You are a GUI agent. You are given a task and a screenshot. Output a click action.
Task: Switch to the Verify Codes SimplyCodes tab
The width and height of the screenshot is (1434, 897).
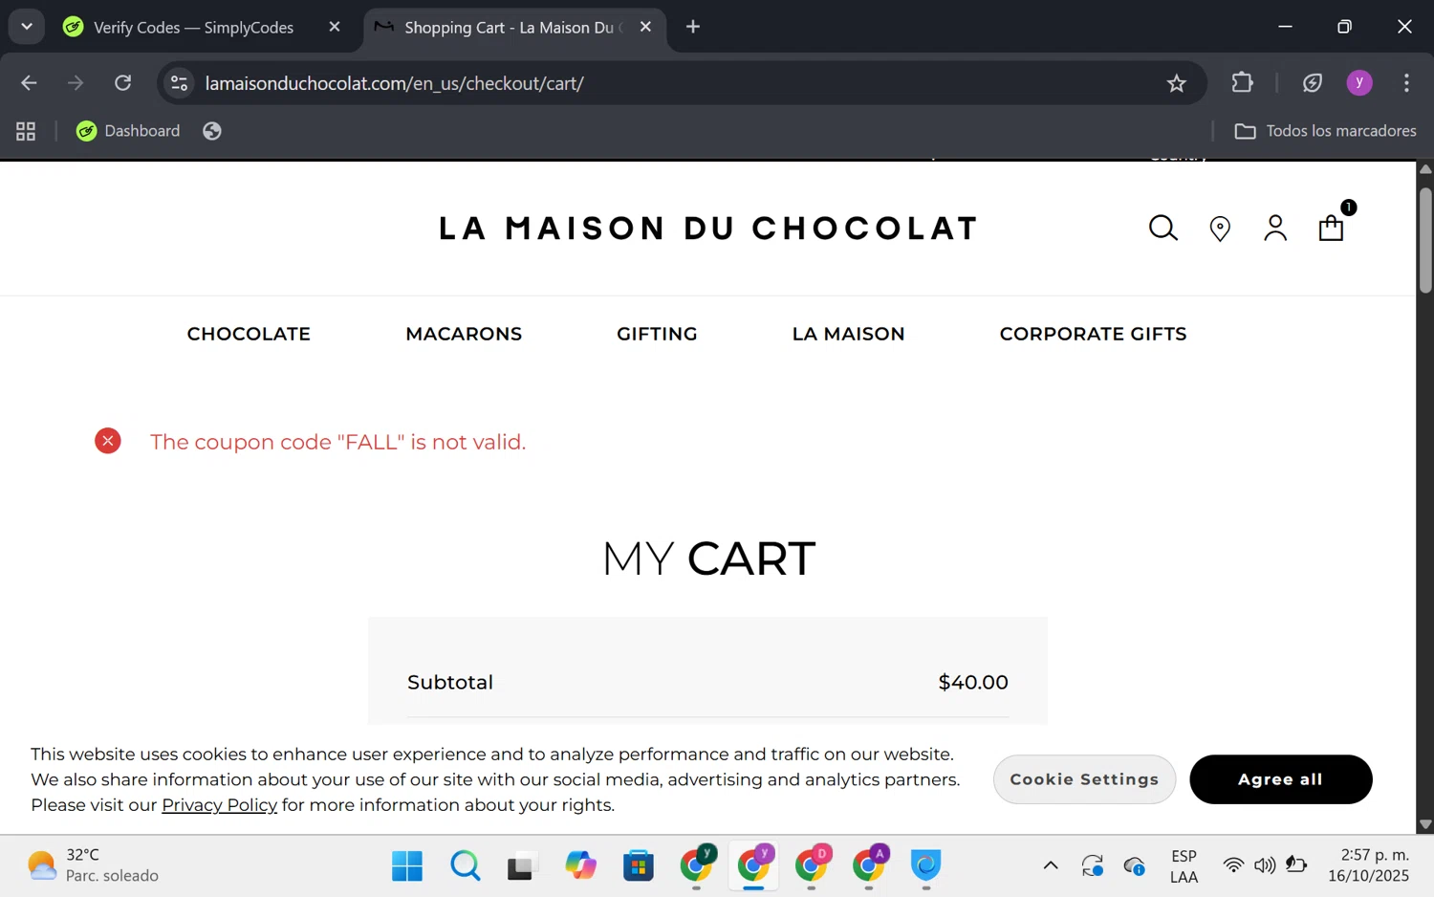tap(193, 27)
